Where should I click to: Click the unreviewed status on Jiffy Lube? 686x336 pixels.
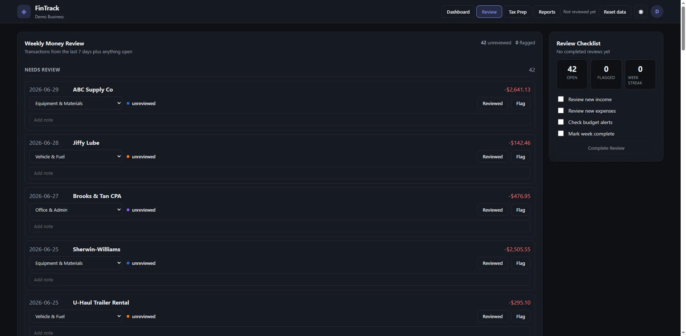tap(141, 157)
